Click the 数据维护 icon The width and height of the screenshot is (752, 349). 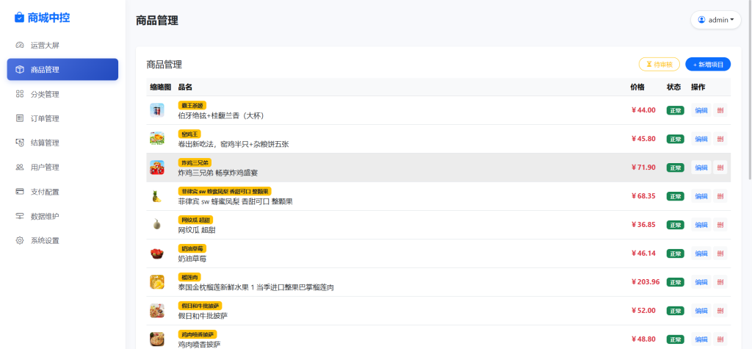(20, 216)
